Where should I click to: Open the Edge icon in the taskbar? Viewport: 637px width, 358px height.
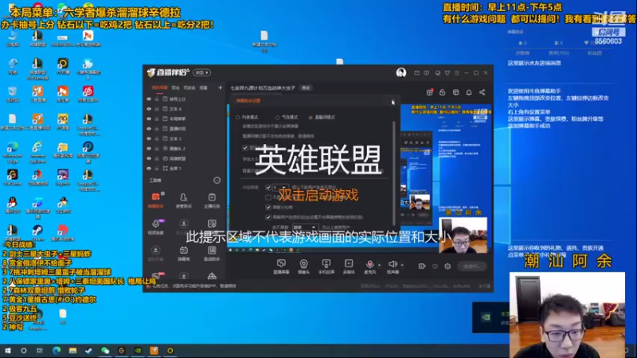(57, 350)
